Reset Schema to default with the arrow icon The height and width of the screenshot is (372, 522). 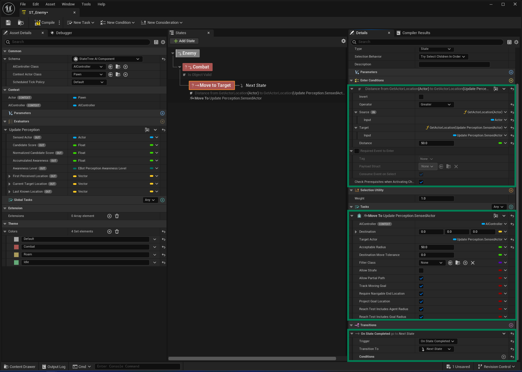164,59
